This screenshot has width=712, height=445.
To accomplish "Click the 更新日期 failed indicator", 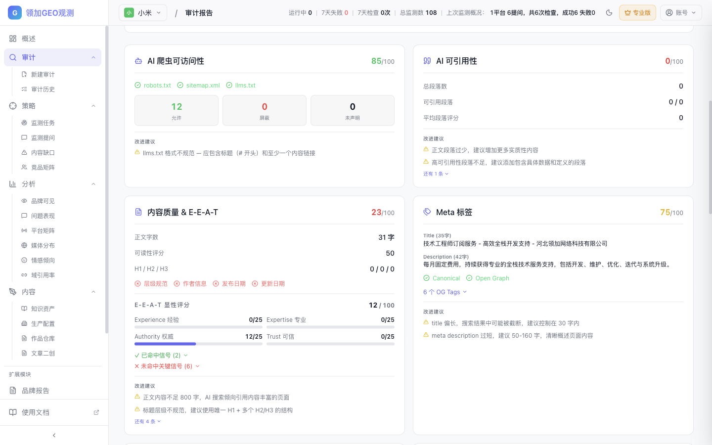I will pyautogui.click(x=268, y=283).
